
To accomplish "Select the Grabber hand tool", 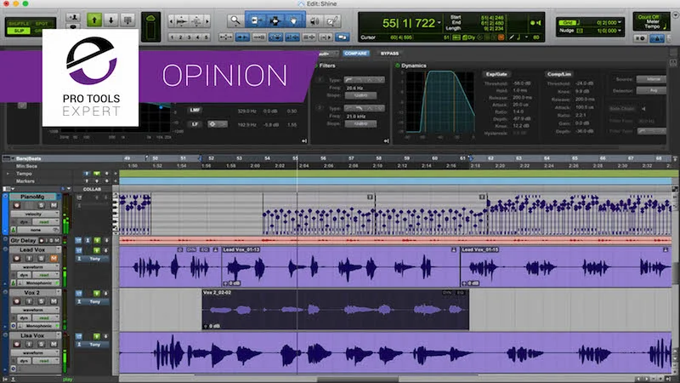I will coord(293,20).
